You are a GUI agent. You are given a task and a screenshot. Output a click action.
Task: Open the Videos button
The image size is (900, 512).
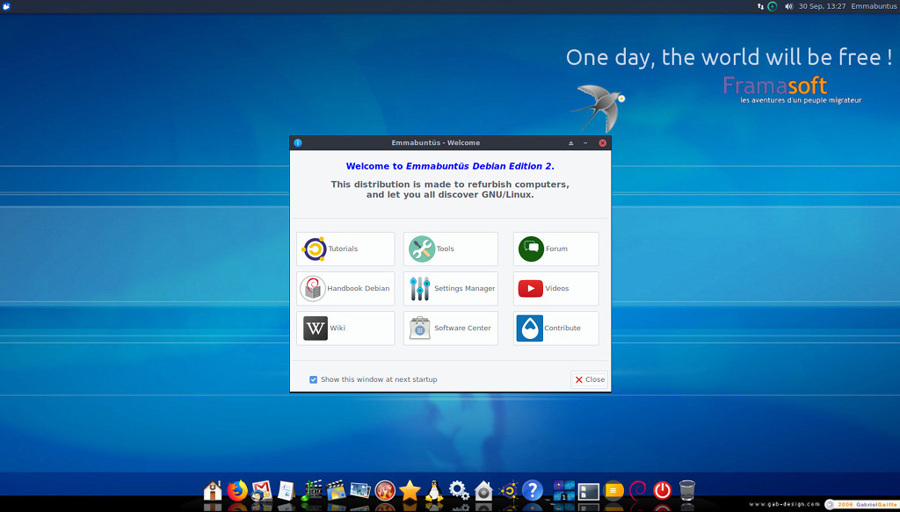click(555, 288)
